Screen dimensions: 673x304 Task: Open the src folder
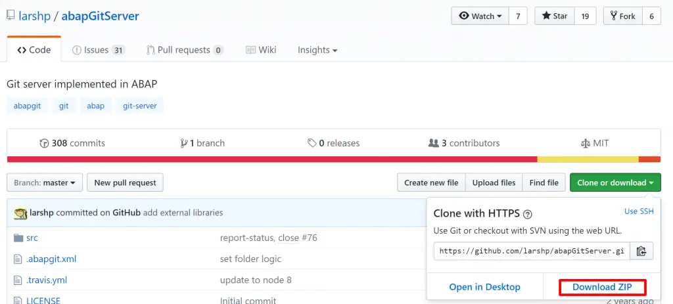32,238
